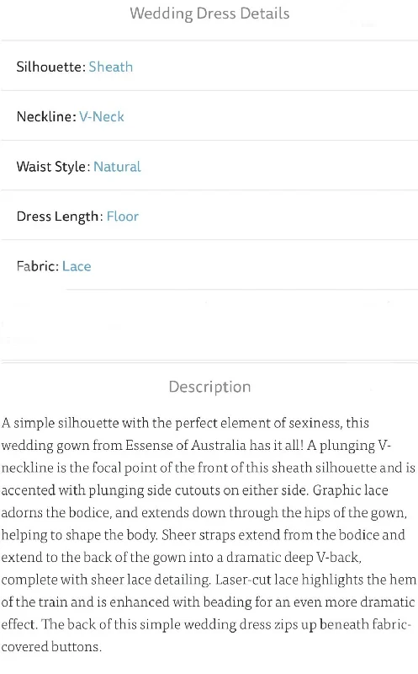The image size is (418, 674).
Task: Click the Silhouette label
Action: pos(51,67)
